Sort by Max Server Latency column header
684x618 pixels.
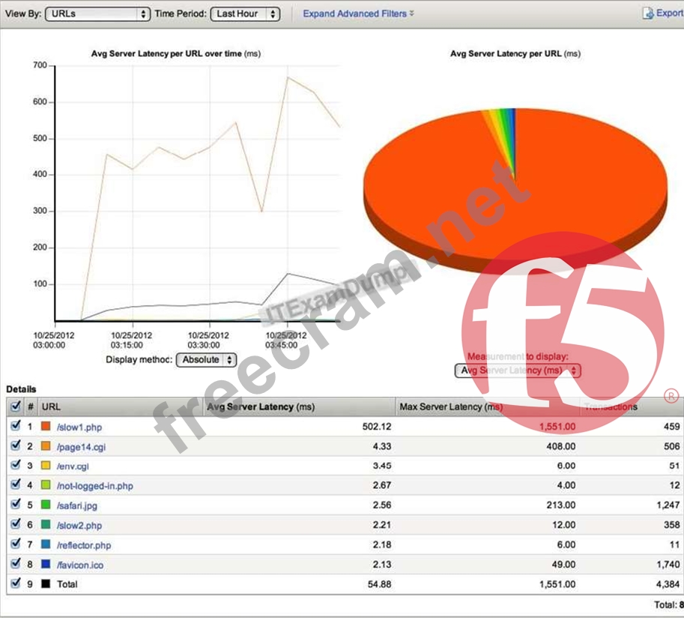point(488,406)
